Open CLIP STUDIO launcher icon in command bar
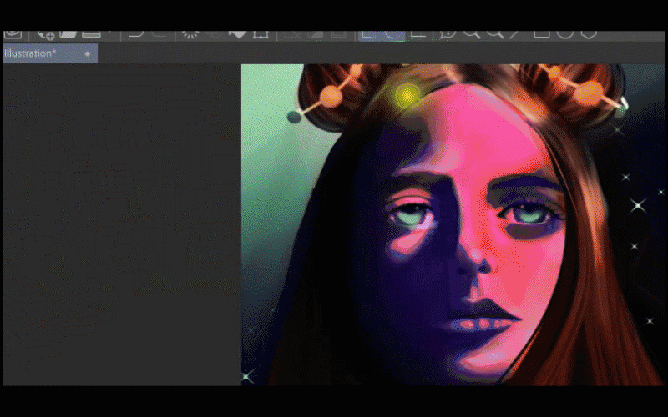This screenshot has width=668, height=417. [x=13, y=34]
